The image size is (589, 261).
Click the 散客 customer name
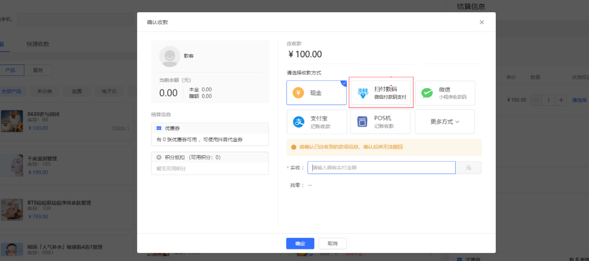click(189, 56)
